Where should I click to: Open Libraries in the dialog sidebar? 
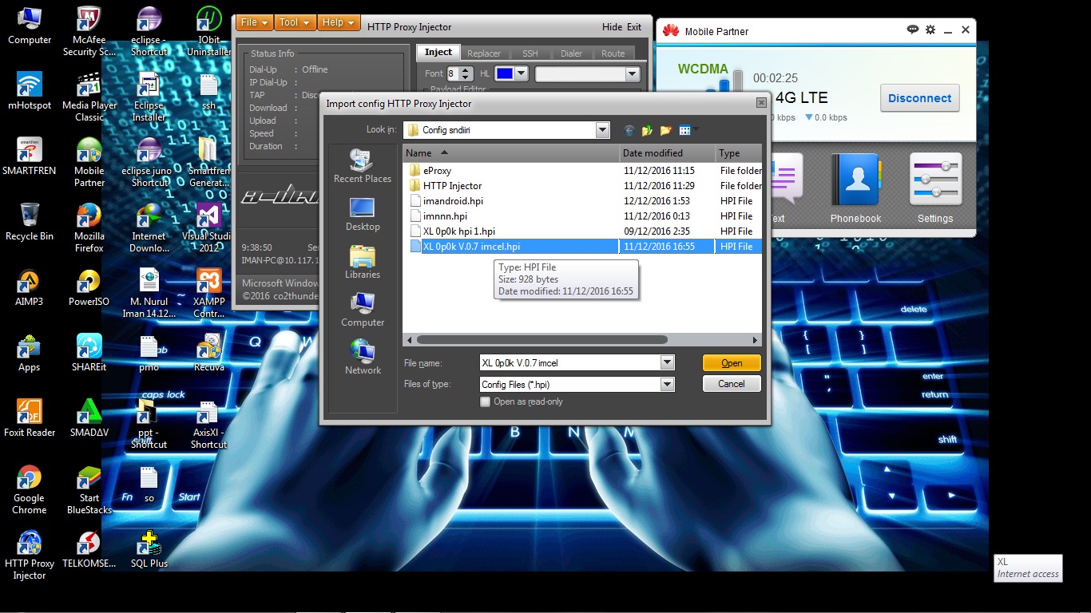click(x=363, y=263)
